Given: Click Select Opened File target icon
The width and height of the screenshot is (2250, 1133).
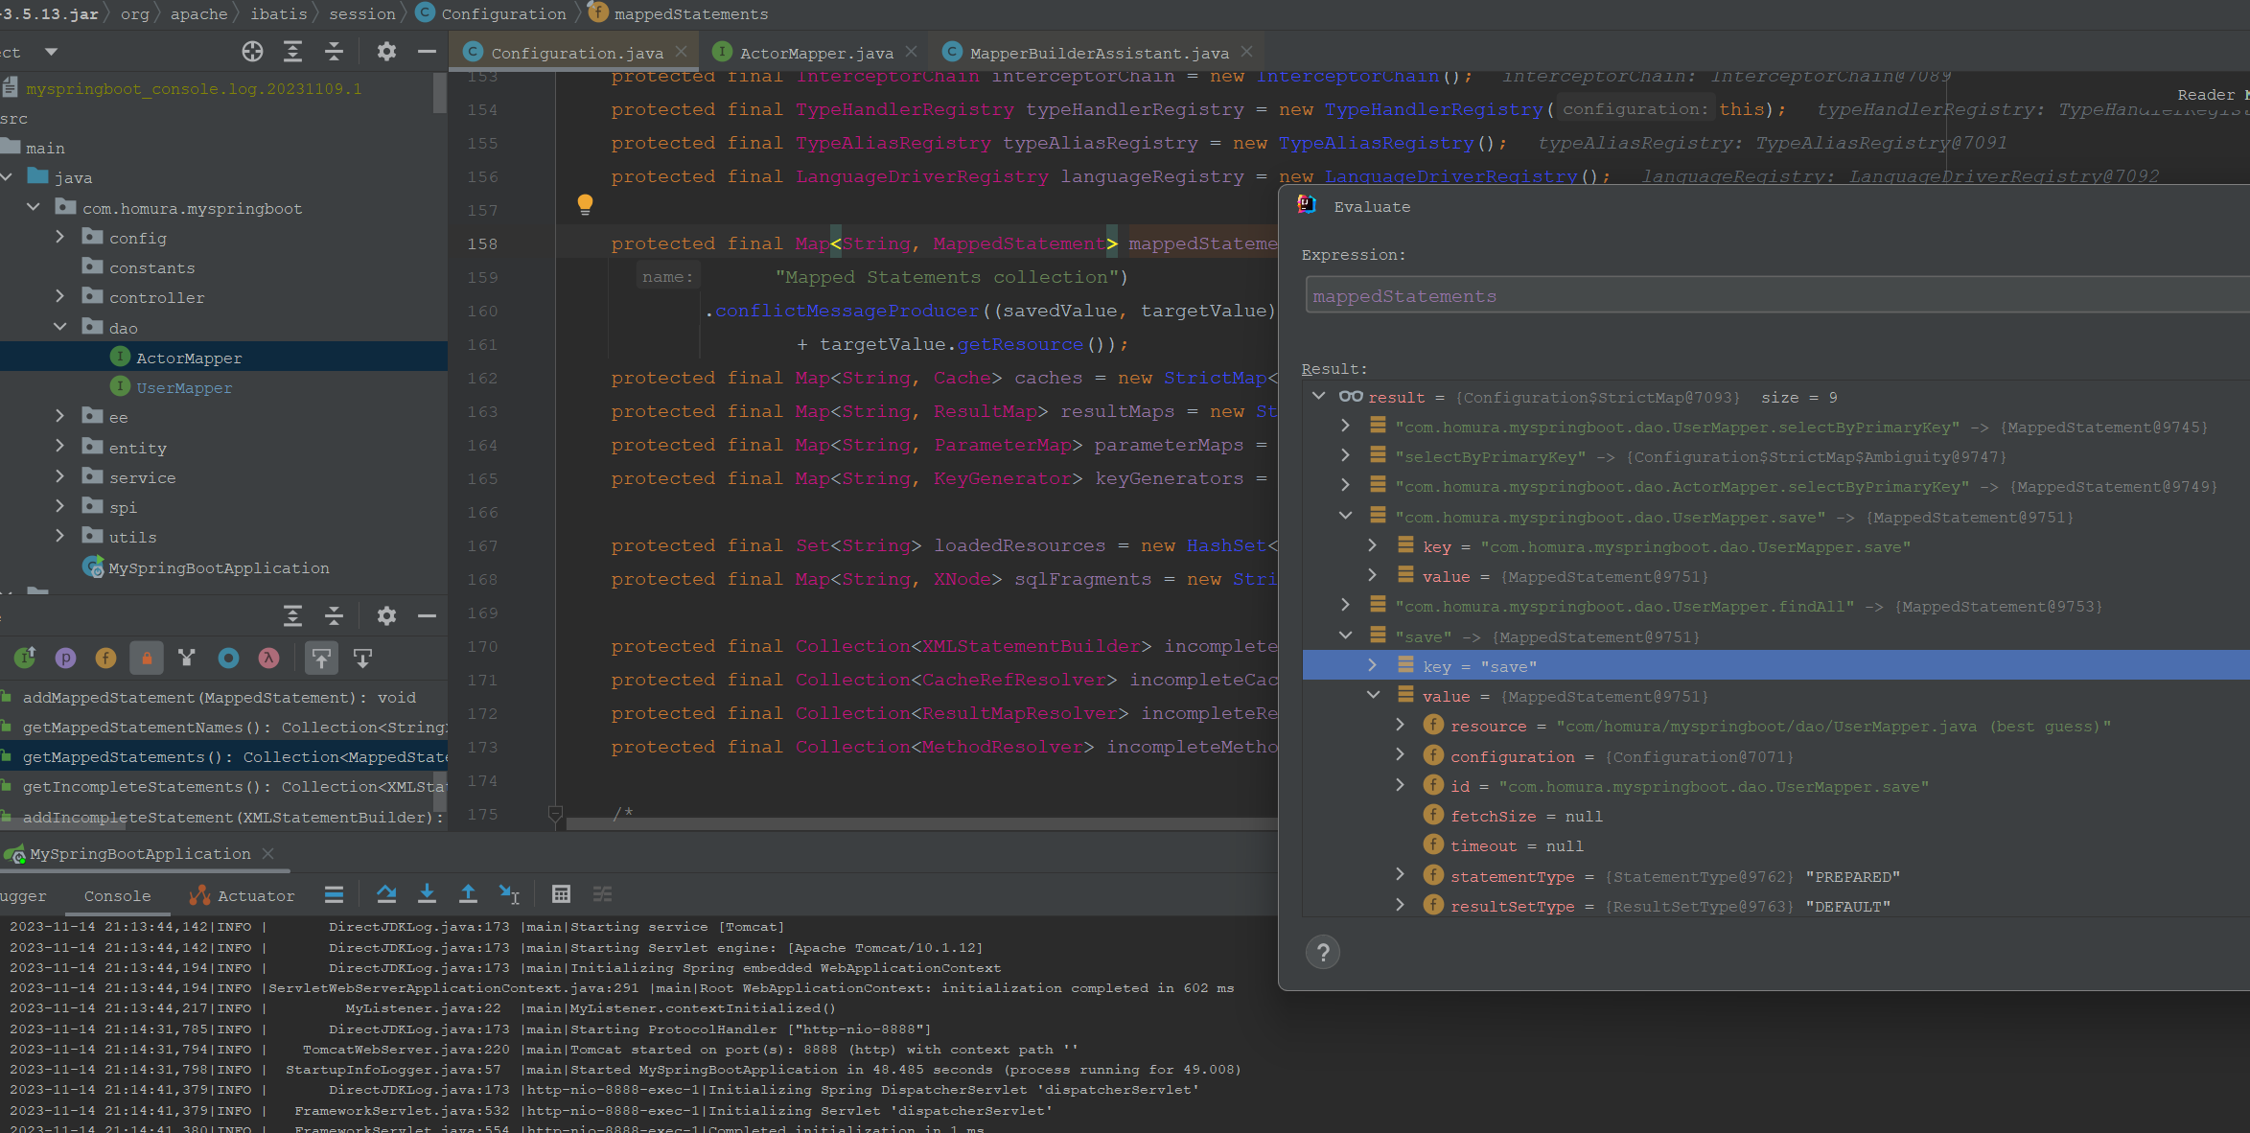Looking at the screenshot, I should [252, 52].
